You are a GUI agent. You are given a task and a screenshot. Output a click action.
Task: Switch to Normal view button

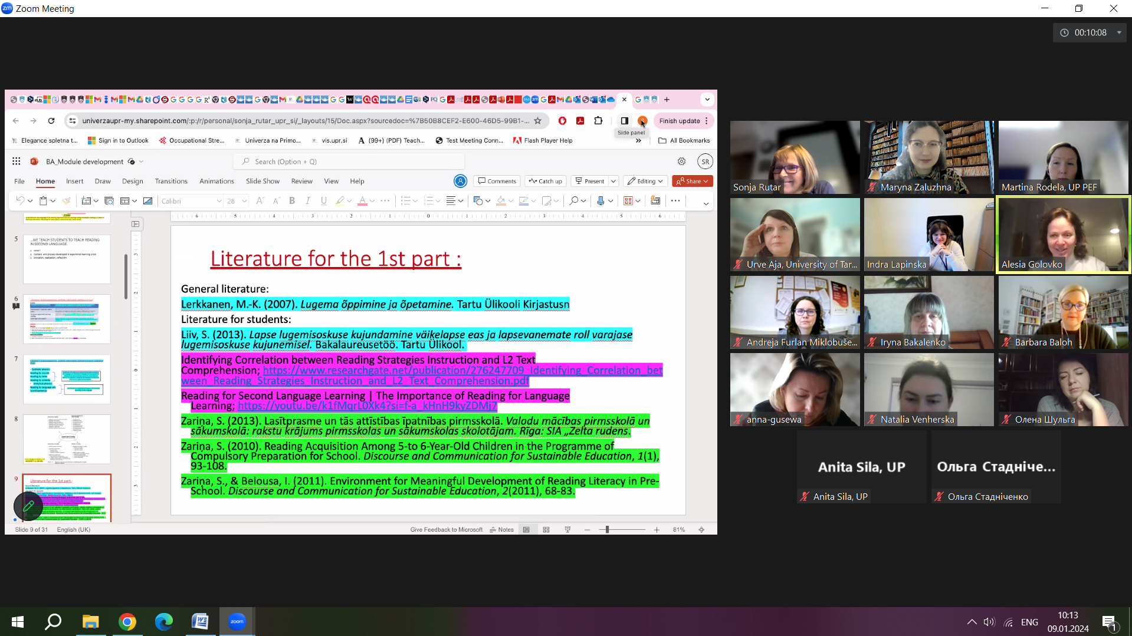(x=526, y=530)
